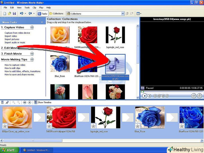Click the storyboard horizontal scrollbar thumb
This screenshot has width=204, height=153.
pos(33,141)
